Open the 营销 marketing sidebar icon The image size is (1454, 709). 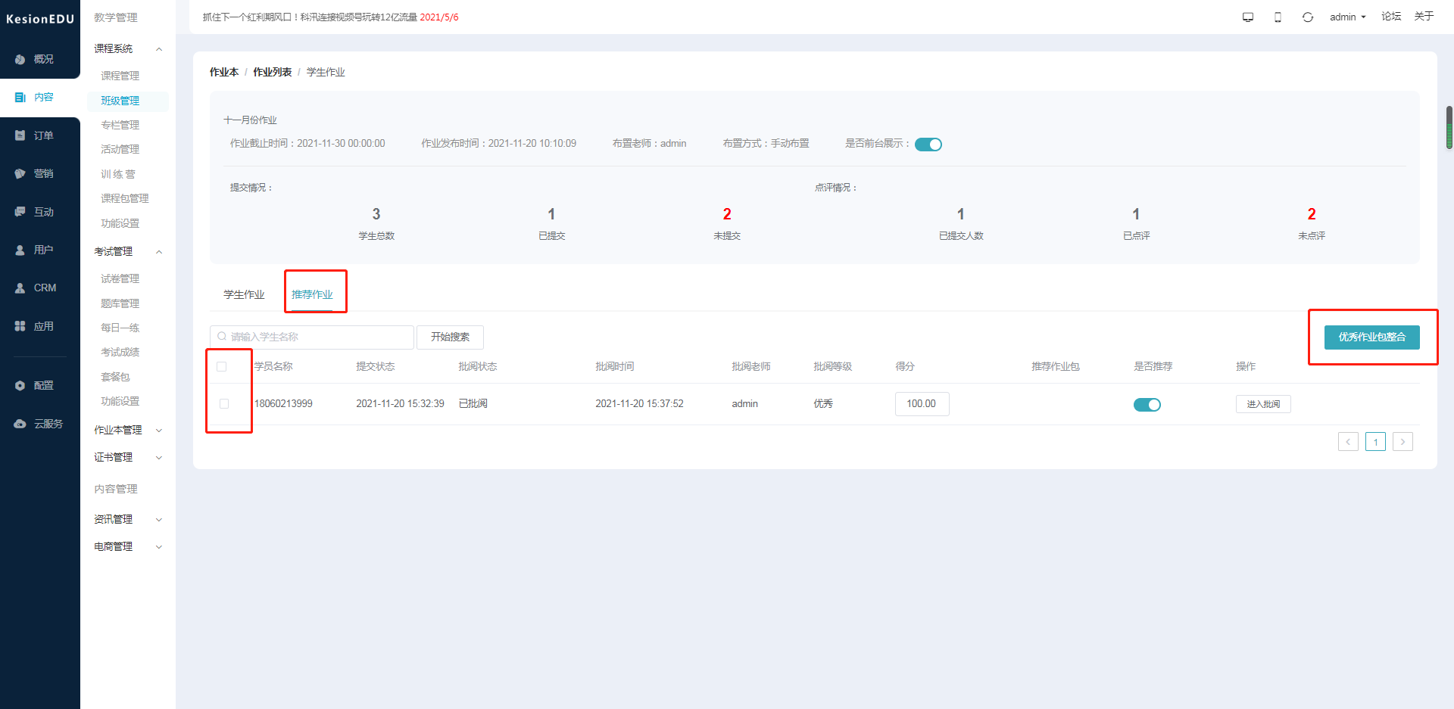[x=20, y=174]
